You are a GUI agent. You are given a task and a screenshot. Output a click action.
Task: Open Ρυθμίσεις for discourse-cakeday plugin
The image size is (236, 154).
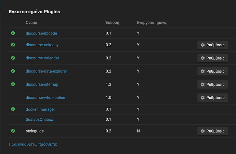click(212, 45)
